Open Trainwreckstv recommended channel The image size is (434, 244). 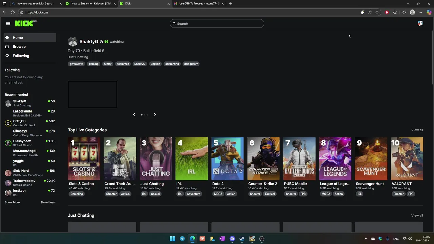click(30, 183)
